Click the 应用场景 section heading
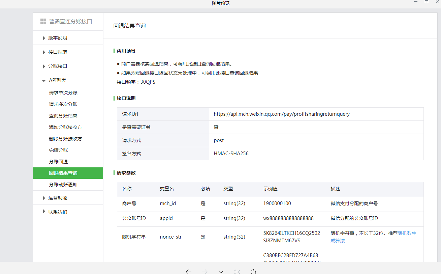This screenshot has height=274, width=441. 126,51
